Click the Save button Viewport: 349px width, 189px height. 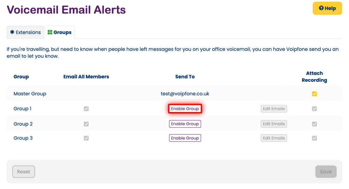point(325,172)
